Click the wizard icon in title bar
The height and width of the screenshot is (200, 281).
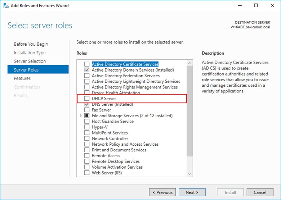pyautogui.click(x=6, y=6)
